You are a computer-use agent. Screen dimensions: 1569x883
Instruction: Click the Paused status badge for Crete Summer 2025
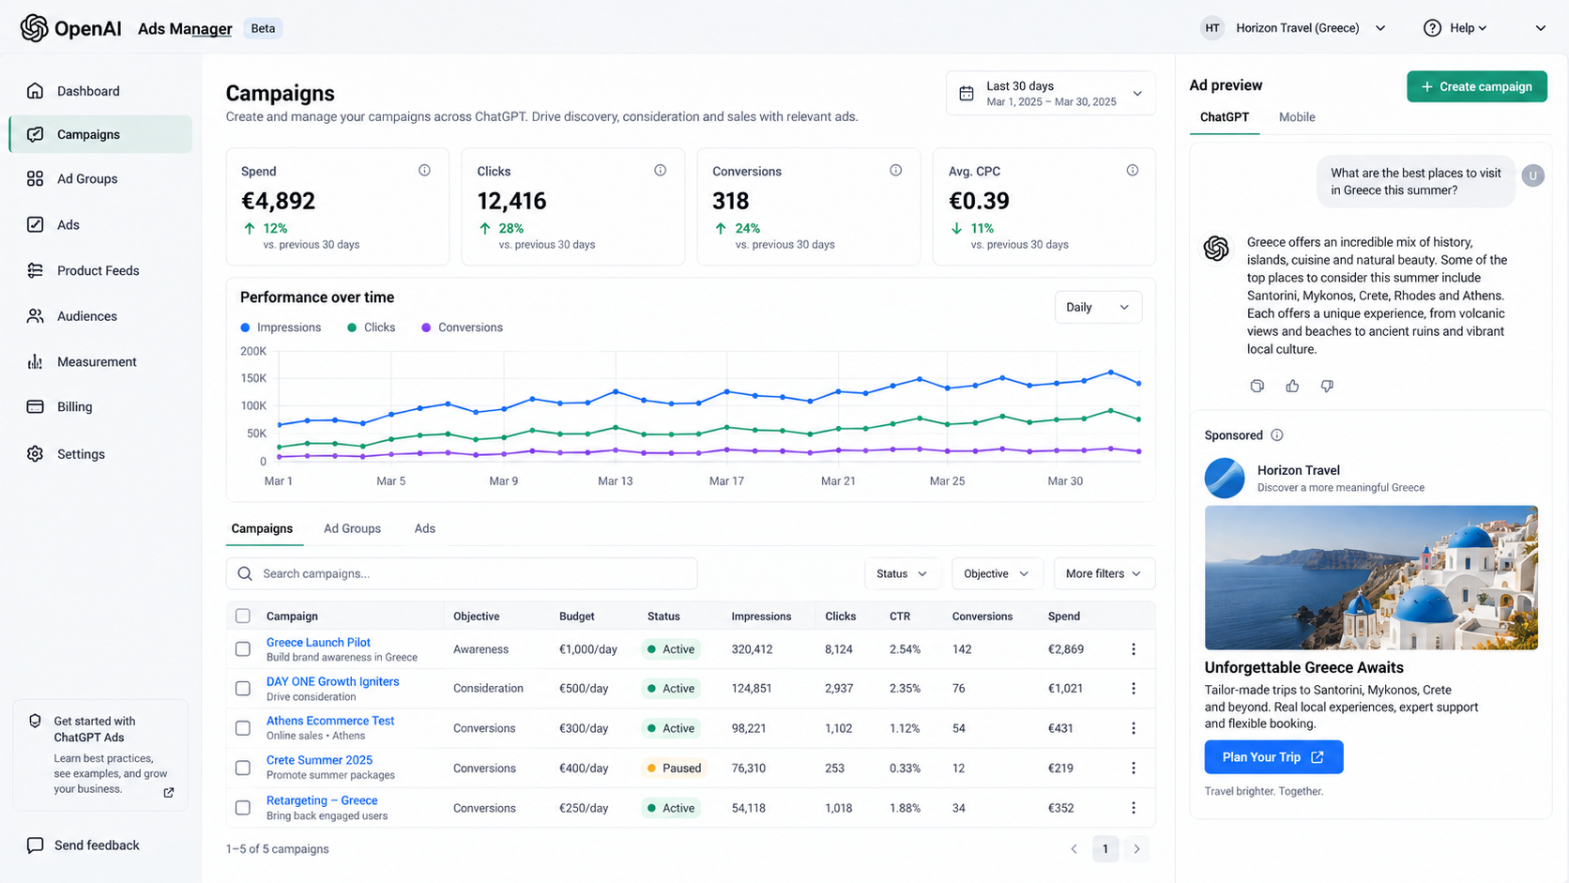[x=673, y=768]
